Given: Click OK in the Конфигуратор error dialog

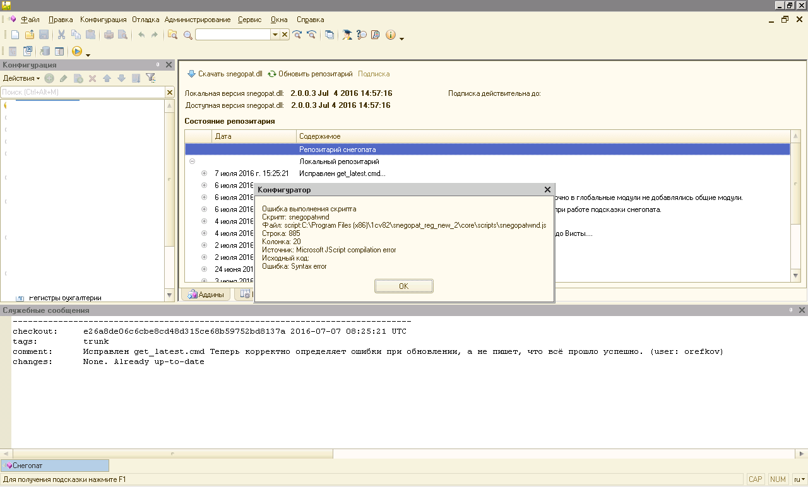Looking at the screenshot, I should pos(404,286).
